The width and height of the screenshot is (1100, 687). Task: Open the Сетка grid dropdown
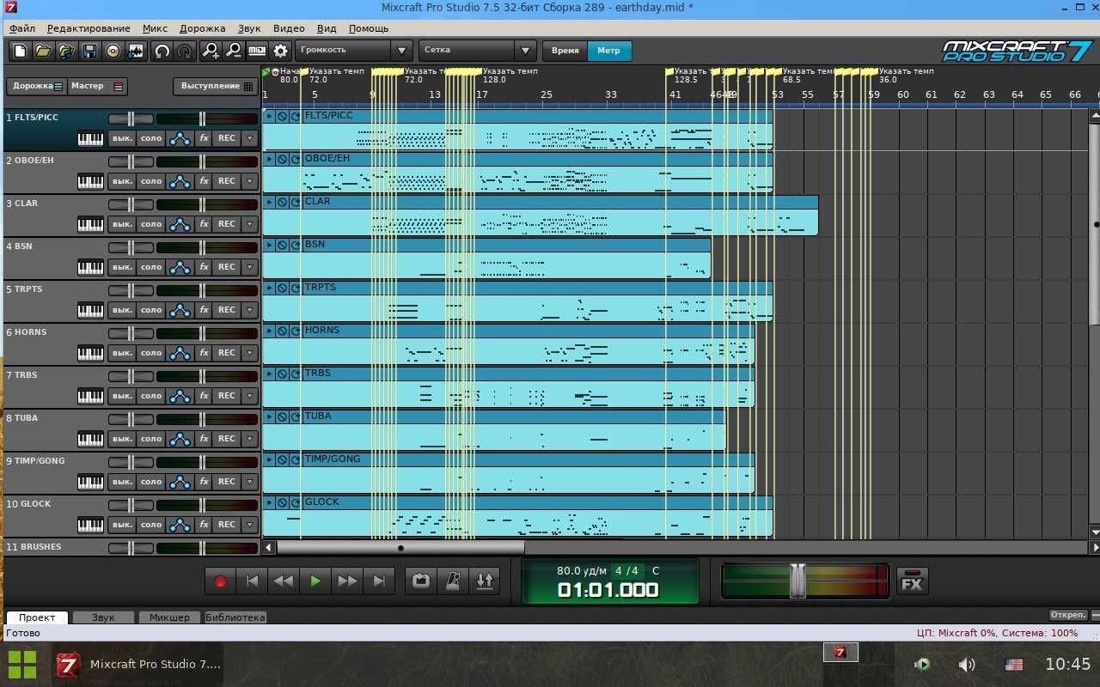coord(478,51)
